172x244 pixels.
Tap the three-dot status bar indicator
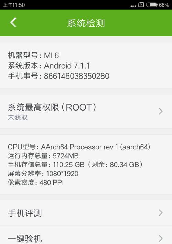click(133, 6)
